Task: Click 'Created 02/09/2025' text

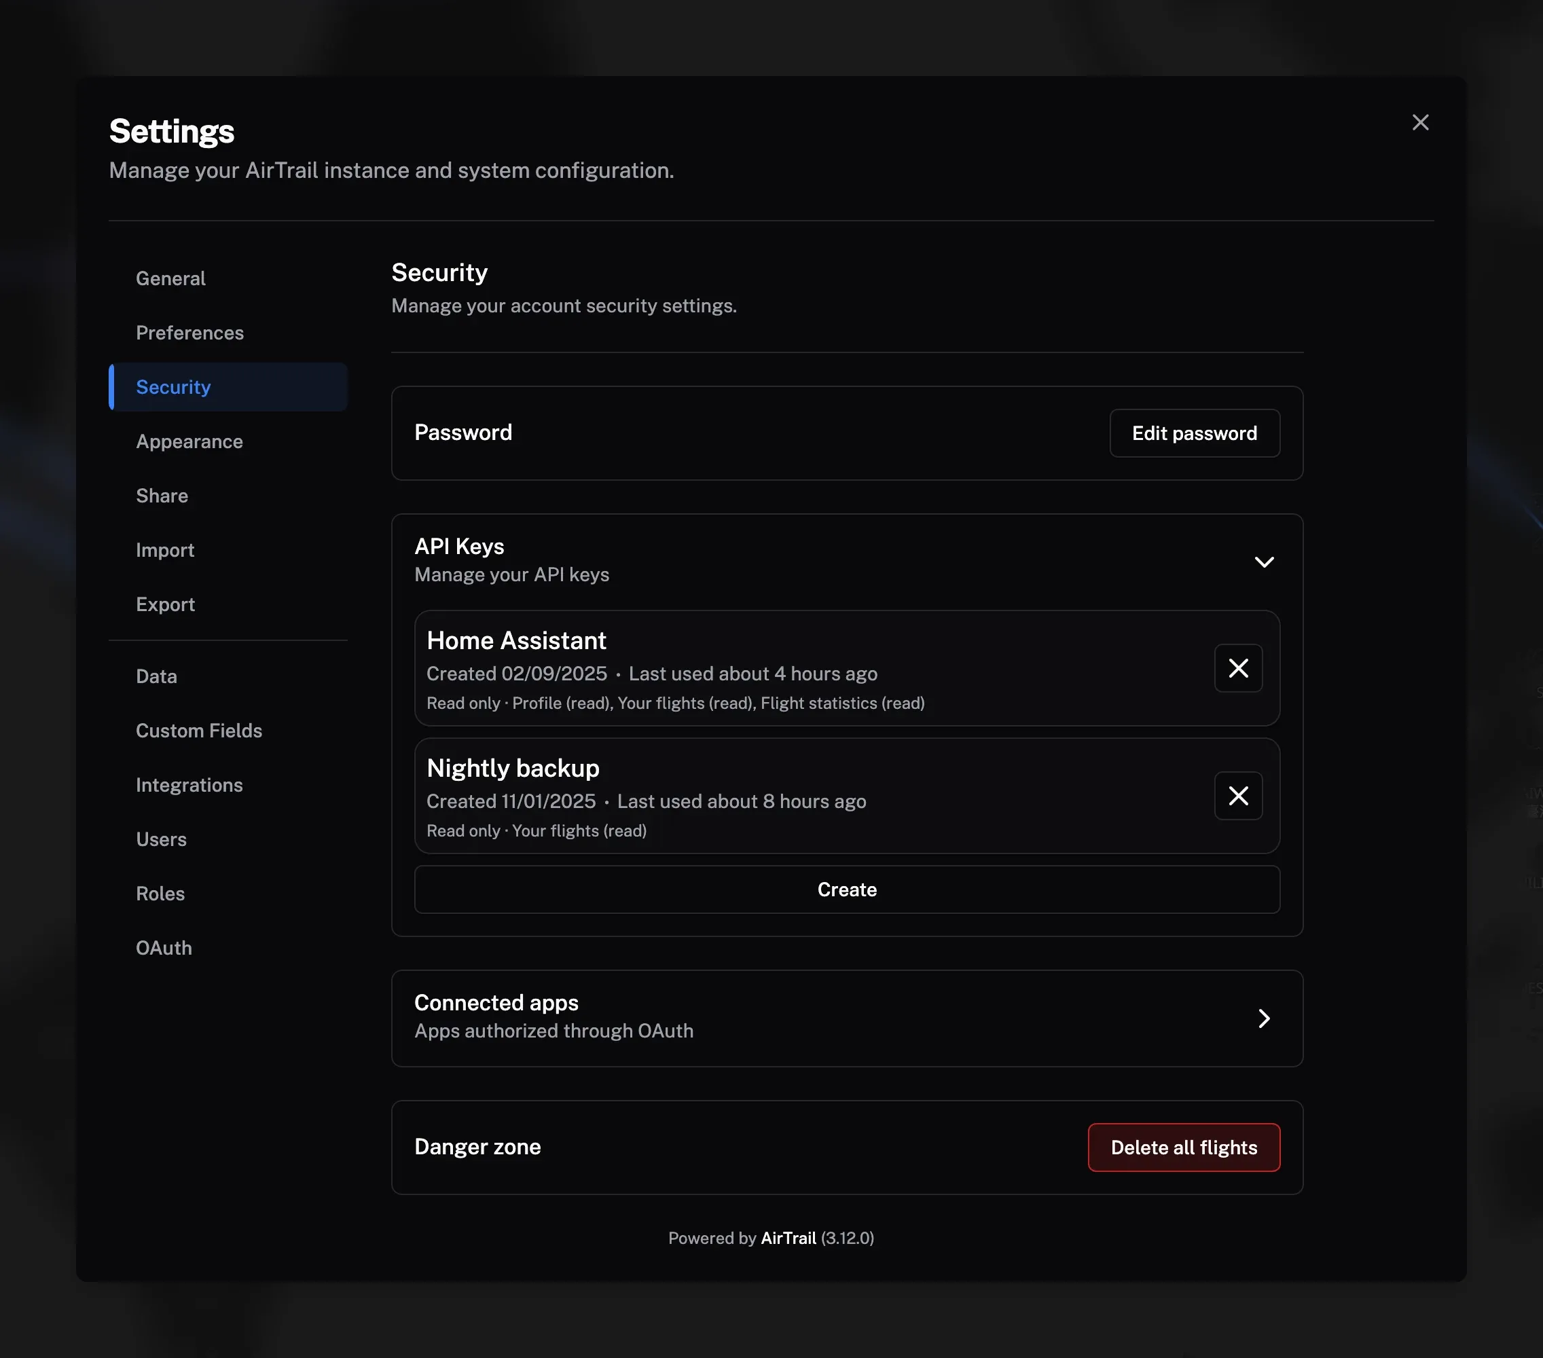Action: (x=516, y=674)
